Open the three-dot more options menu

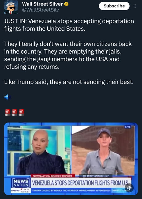pos(135,6)
